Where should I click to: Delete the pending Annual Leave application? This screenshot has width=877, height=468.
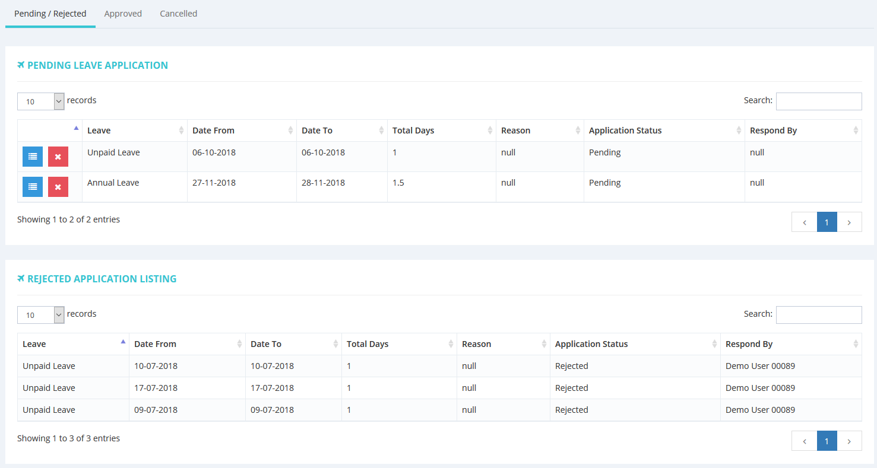pos(58,187)
